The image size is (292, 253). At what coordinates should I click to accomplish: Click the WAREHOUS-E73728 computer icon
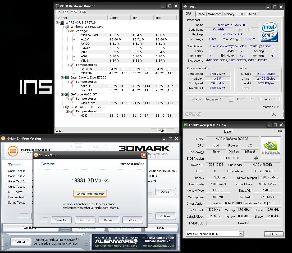[x=62, y=22]
